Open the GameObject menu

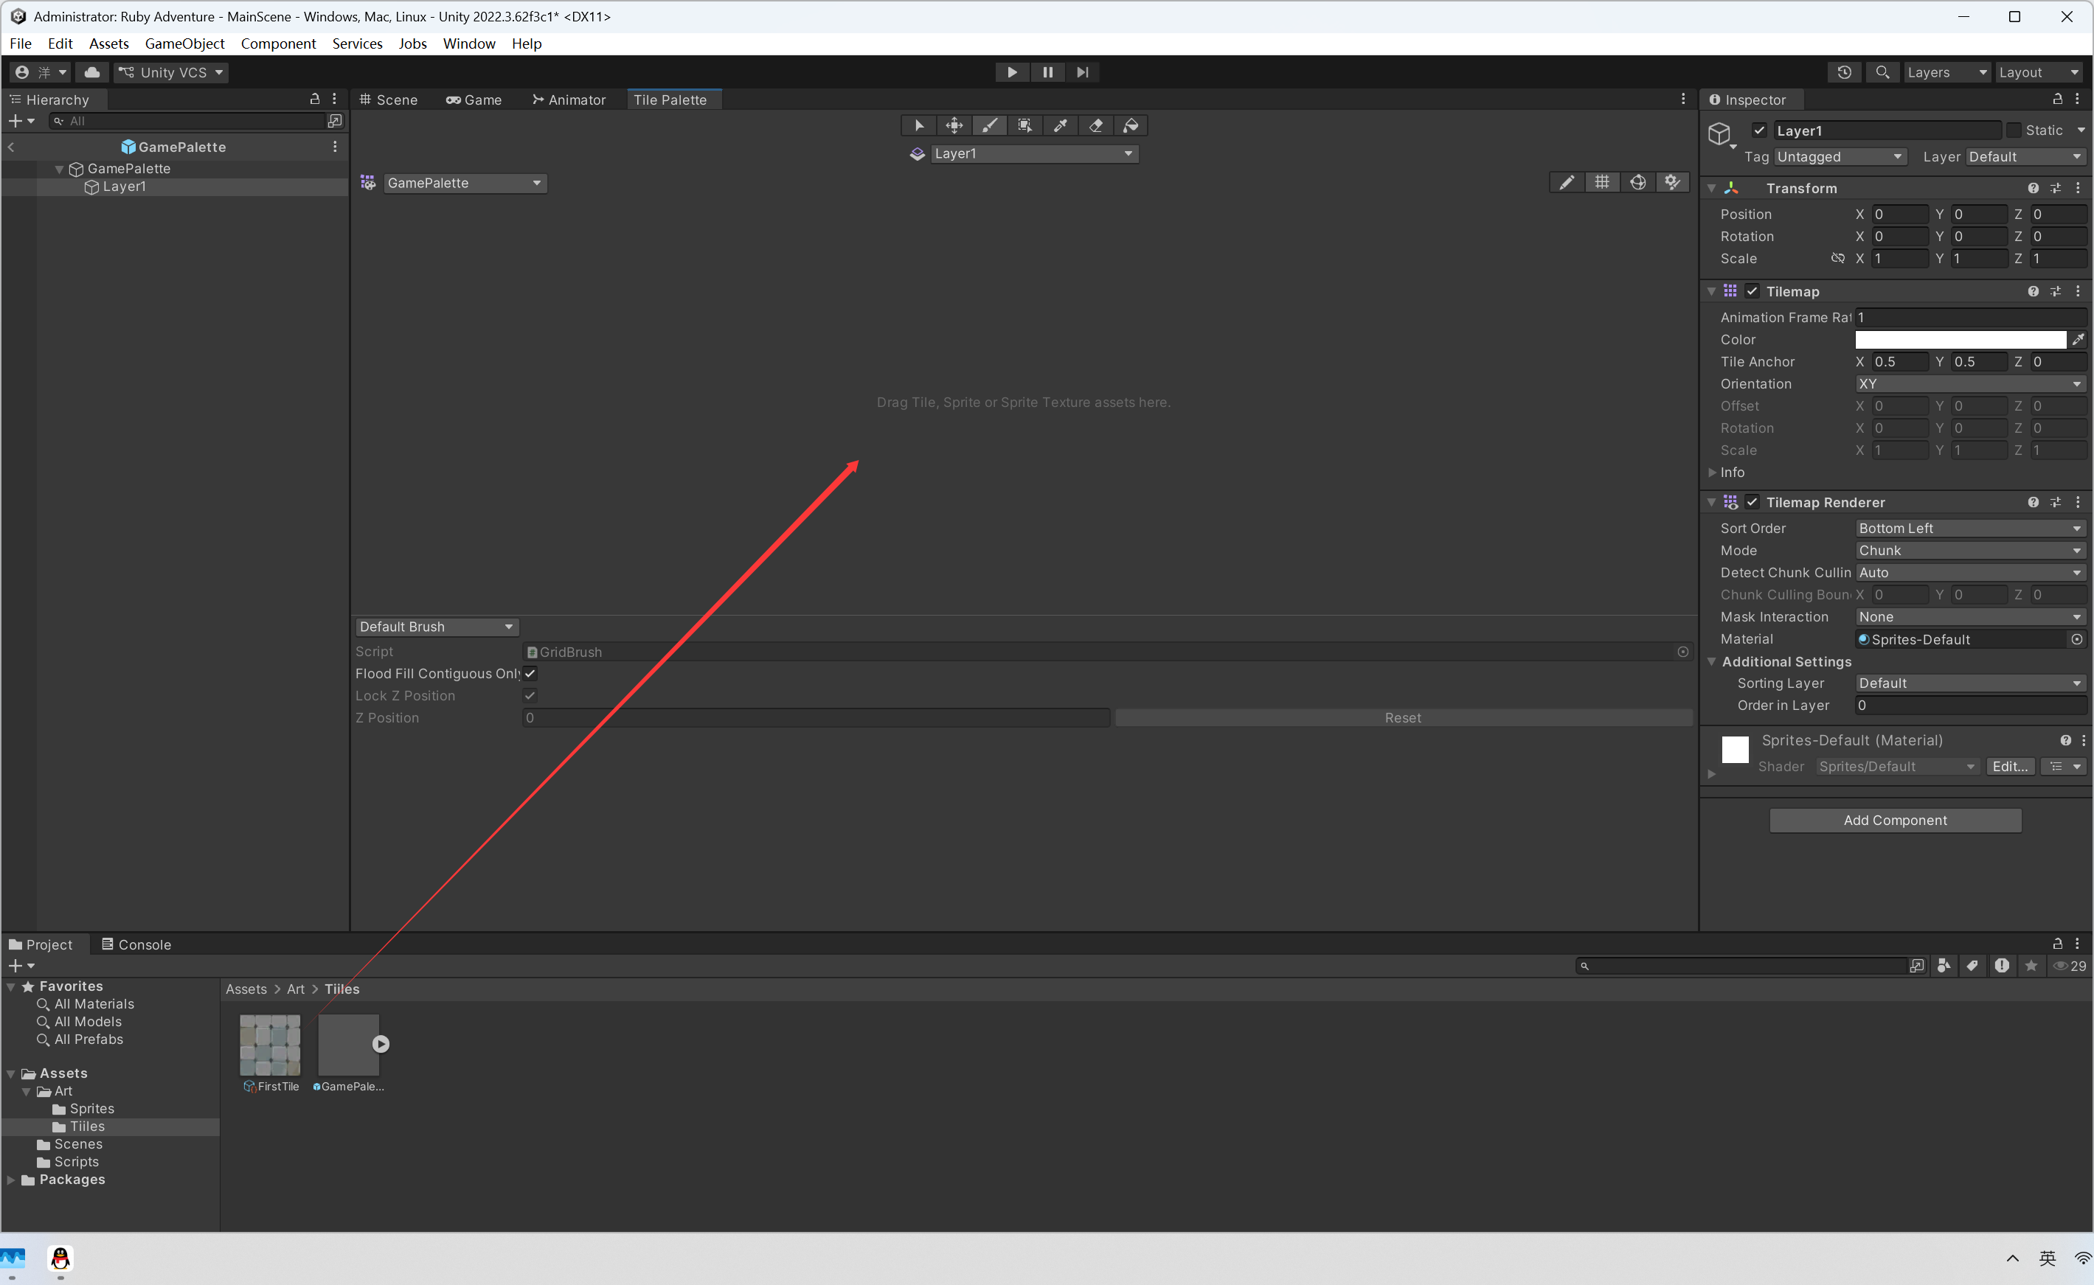pyautogui.click(x=184, y=43)
